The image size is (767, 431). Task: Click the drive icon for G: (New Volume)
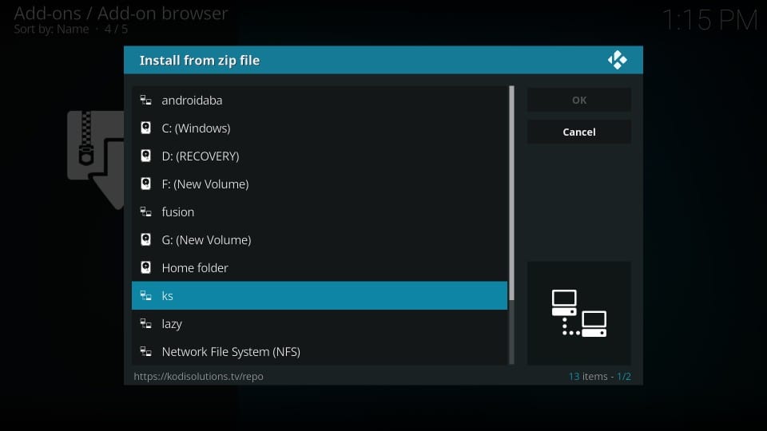(x=145, y=239)
